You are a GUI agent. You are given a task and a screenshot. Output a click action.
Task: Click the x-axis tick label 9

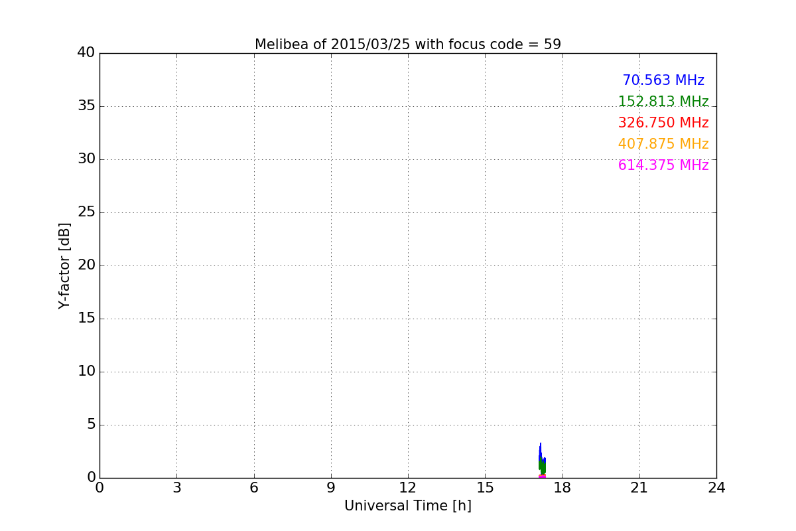(x=331, y=488)
